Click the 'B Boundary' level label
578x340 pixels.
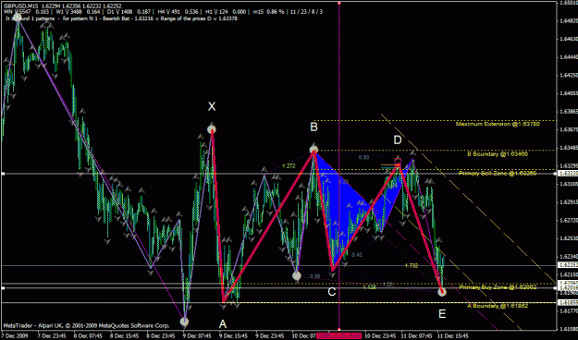tap(498, 154)
